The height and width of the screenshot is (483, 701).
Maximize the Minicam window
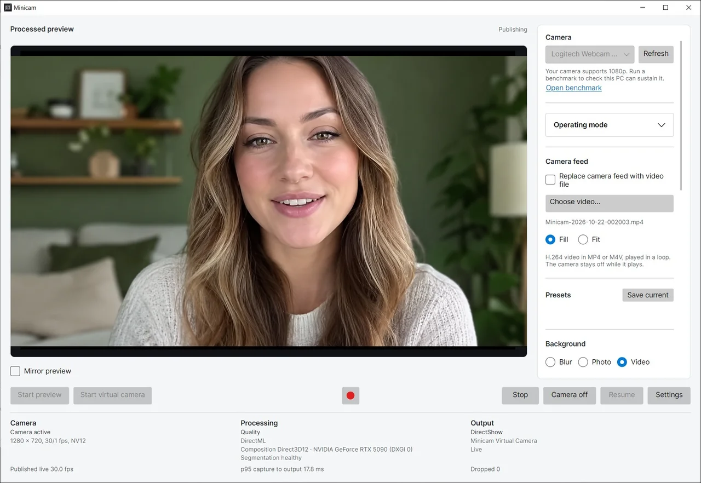665,8
